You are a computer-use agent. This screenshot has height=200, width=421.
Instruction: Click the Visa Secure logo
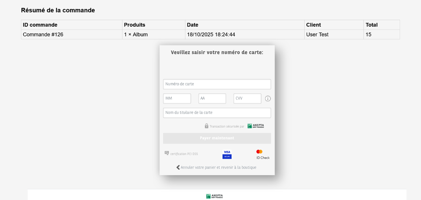(227, 154)
